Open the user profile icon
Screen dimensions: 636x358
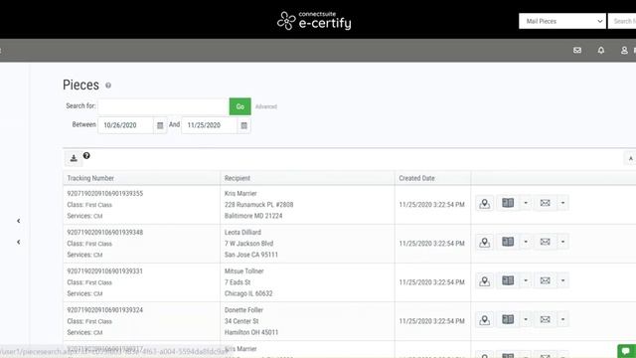coord(624,51)
